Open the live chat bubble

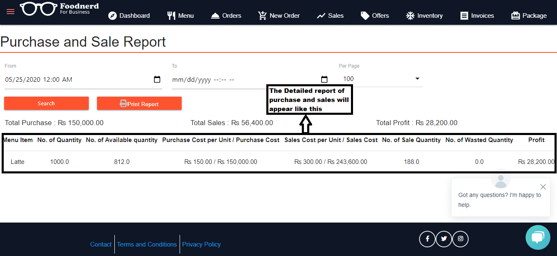click(538, 237)
